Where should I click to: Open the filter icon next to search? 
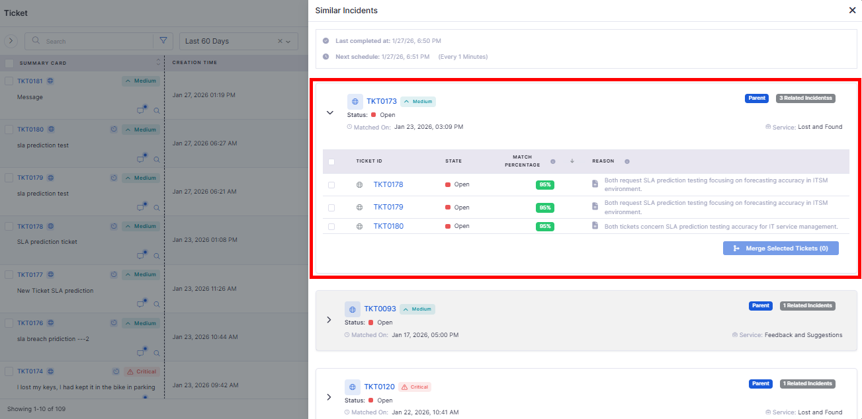pos(163,41)
